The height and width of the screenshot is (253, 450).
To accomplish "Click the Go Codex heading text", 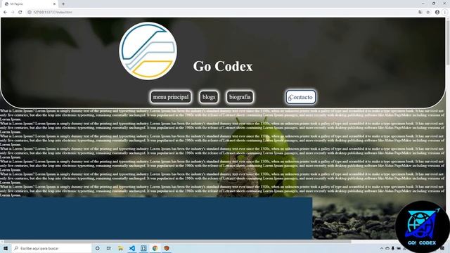I will pyautogui.click(x=223, y=66).
